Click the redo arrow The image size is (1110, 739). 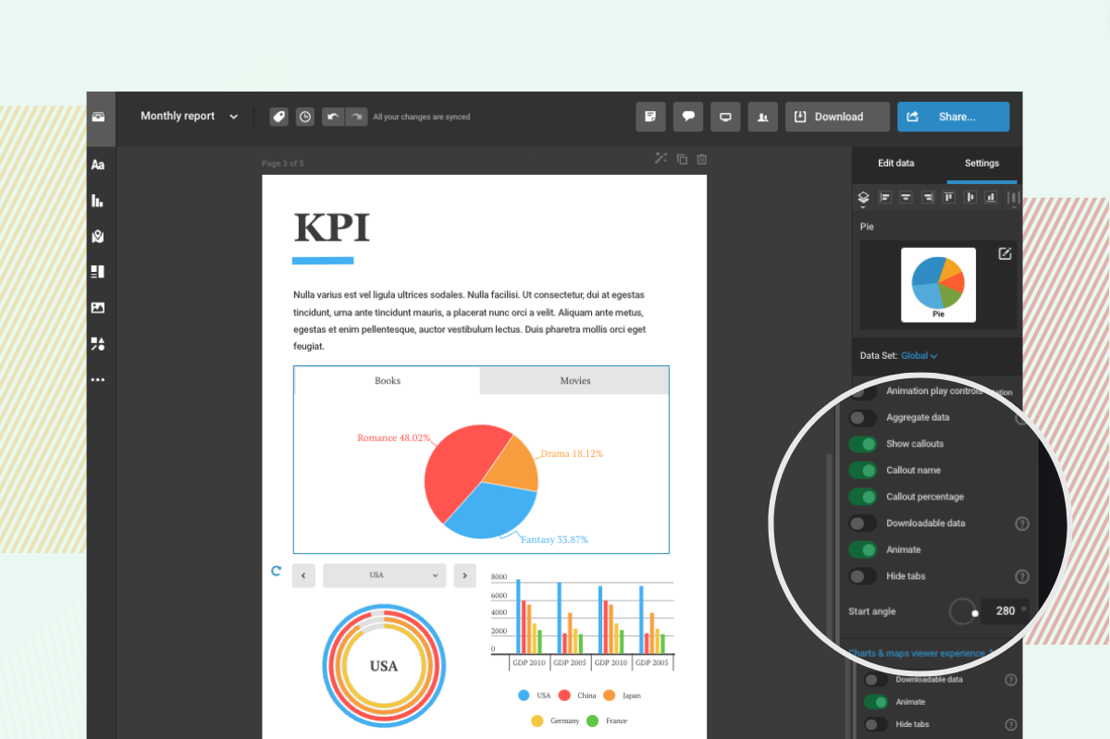tap(356, 117)
